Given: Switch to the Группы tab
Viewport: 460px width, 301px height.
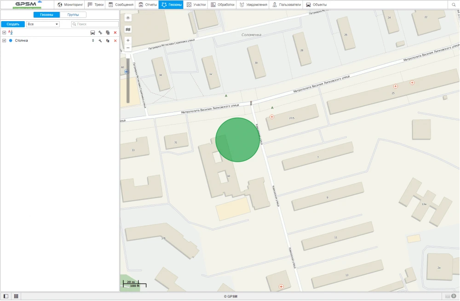Looking at the screenshot, I should coord(73,15).
